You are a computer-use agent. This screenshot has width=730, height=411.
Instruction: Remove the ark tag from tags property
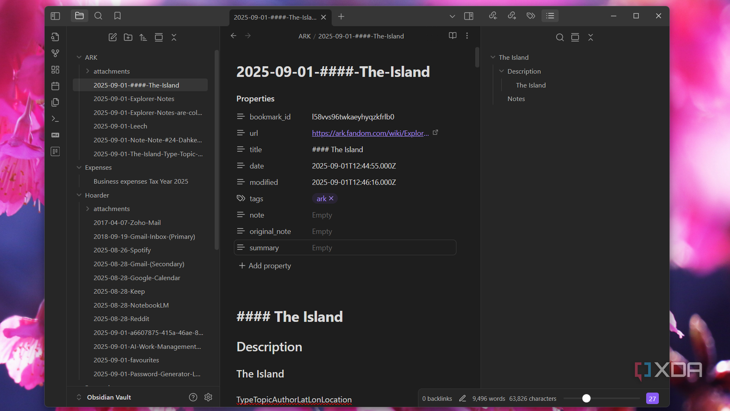pos(331,198)
